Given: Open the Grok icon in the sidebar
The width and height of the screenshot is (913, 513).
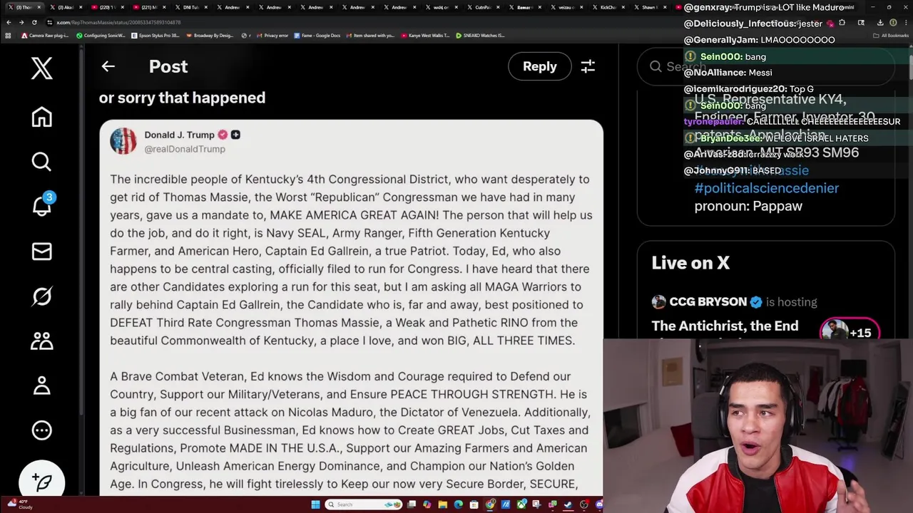Looking at the screenshot, I should [41, 296].
